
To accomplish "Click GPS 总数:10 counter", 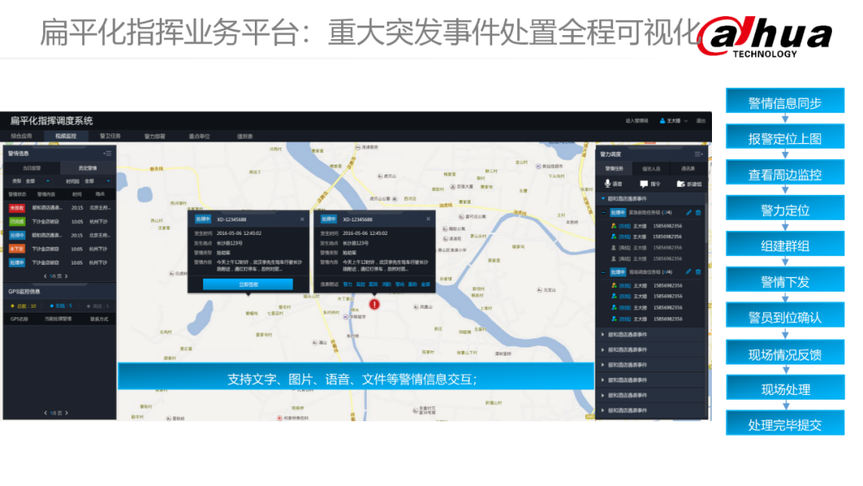I will pyautogui.click(x=24, y=306).
